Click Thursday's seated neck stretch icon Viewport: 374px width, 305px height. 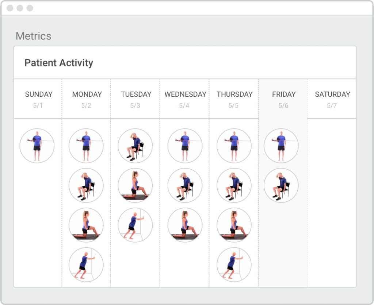(x=234, y=185)
